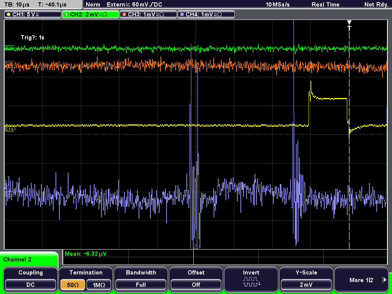Click the Channel 2 menu title
The width and height of the screenshot is (392, 294).
coord(17,260)
